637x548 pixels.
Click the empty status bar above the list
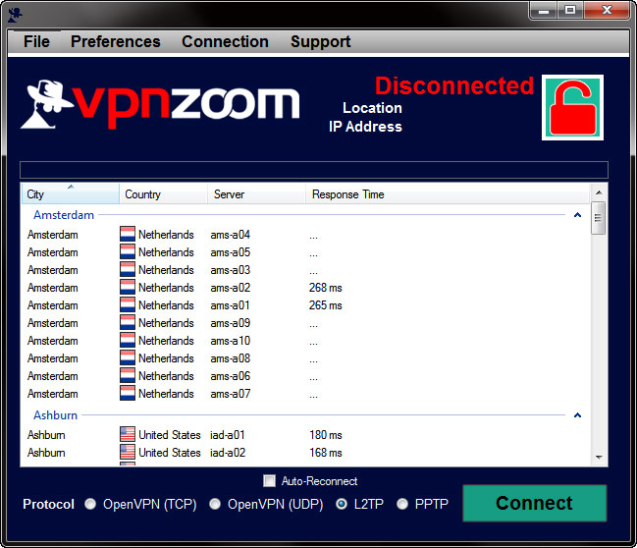(x=314, y=170)
